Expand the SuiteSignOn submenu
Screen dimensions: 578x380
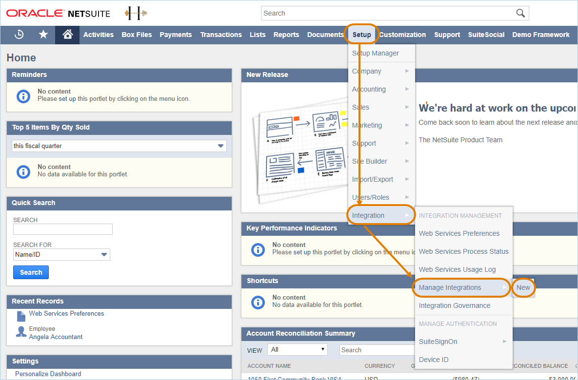(x=464, y=342)
